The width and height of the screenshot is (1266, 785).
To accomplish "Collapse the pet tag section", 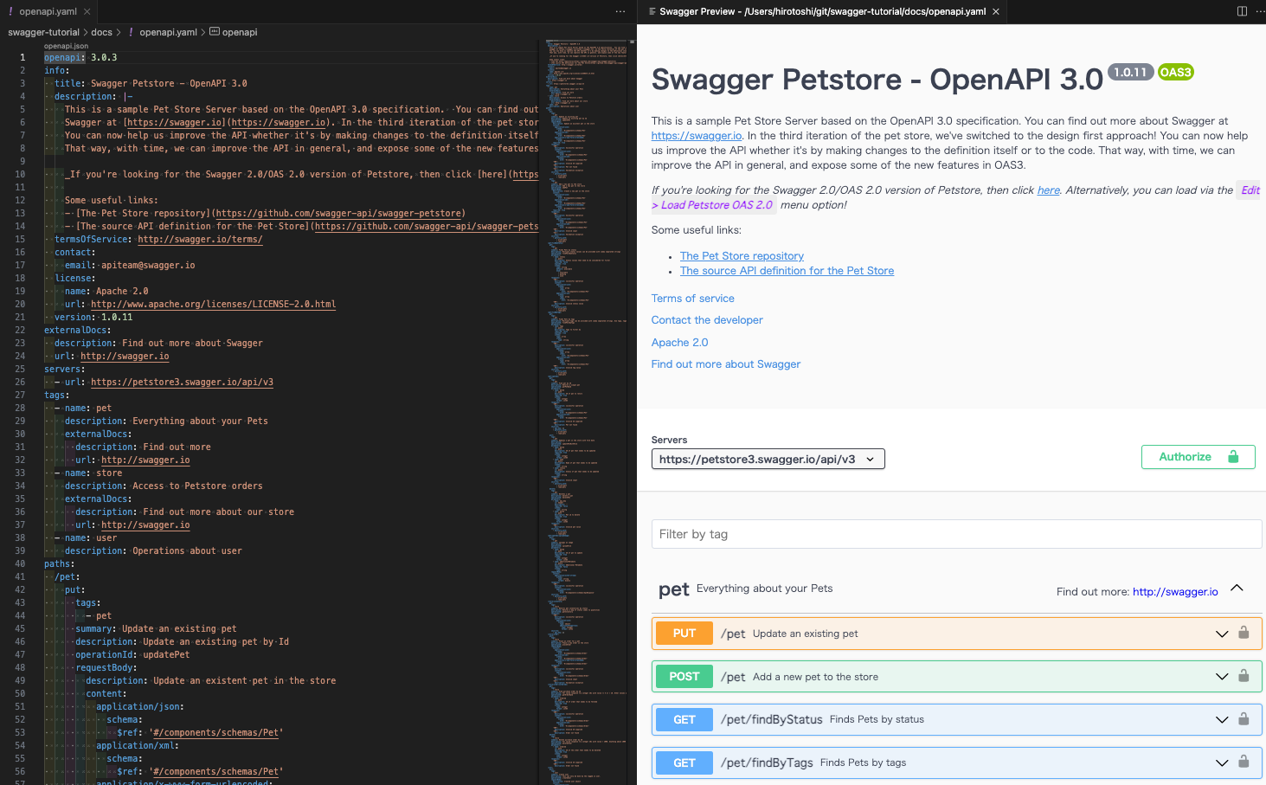I will click(x=1237, y=589).
